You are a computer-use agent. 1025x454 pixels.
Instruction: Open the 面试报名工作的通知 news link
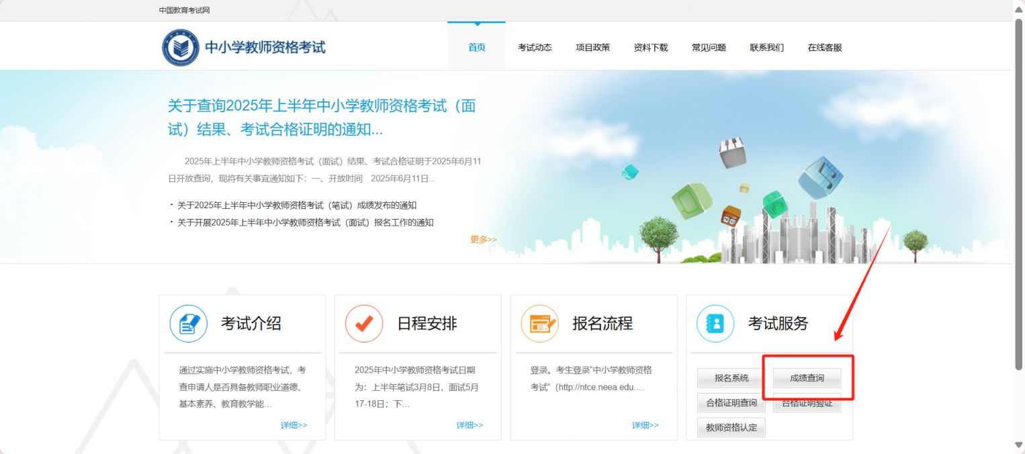[305, 222]
